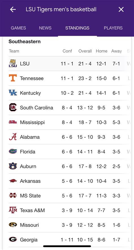The image size is (134, 250).
Task: Tap the Arkansas Razorbacks logo
Action: pyautogui.click(x=13, y=181)
